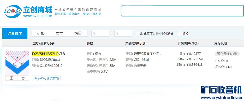Click brand text DIODES(美台)

click(50, 60)
